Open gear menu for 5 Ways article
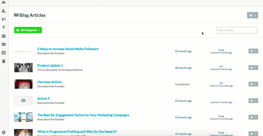The image size is (263, 136). [253, 51]
